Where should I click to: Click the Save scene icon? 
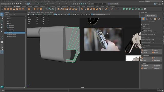pos(16,4)
